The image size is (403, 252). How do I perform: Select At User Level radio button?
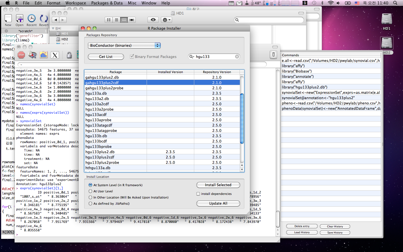(x=90, y=191)
